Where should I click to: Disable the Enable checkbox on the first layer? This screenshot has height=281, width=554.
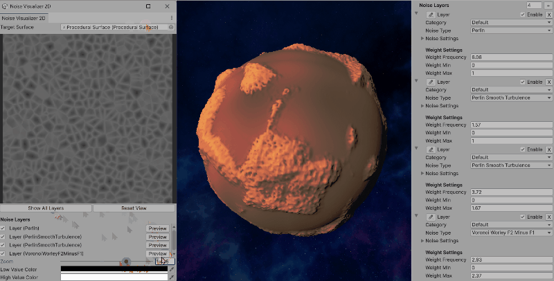(523, 14)
